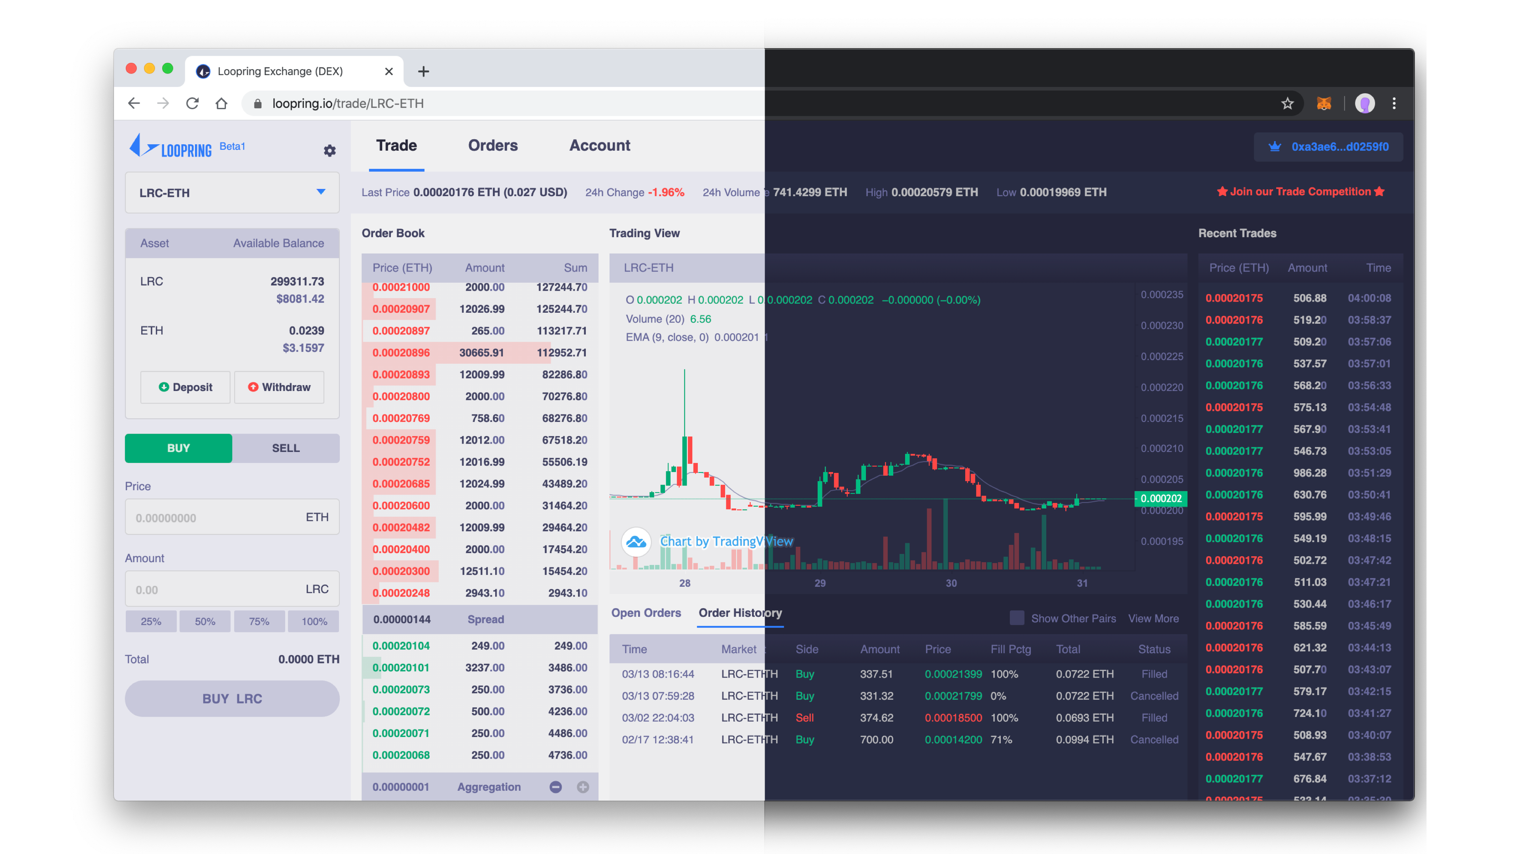Screen dimensions: 1519x854
Task: Click the Loopring logo
Action: pyautogui.click(x=170, y=146)
